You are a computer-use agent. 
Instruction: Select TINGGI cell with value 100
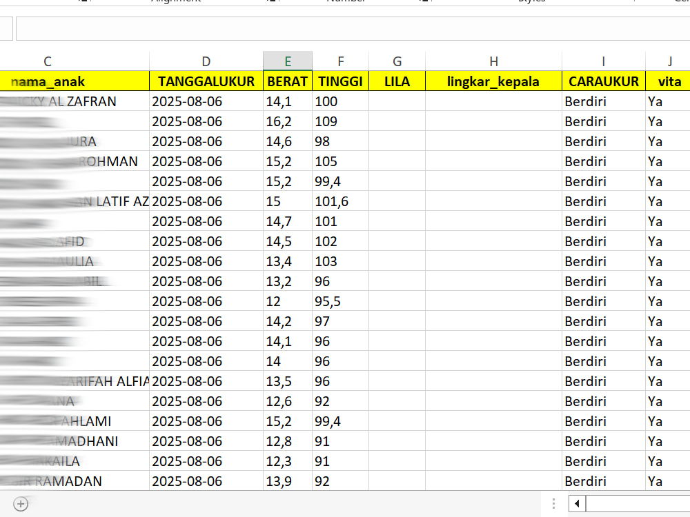point(341,101)
